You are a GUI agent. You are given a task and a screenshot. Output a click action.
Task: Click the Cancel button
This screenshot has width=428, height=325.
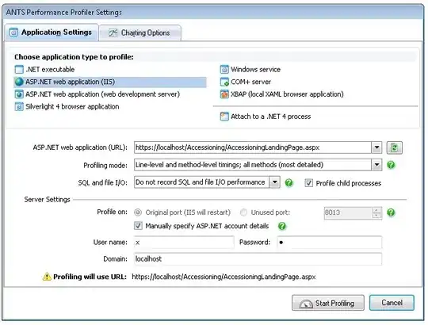coord(392,302)
